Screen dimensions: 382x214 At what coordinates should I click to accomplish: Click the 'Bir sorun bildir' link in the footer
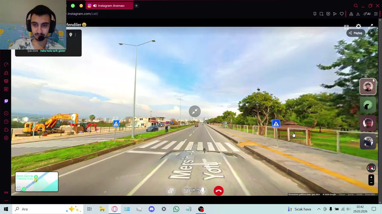click(x=370, y=195)
